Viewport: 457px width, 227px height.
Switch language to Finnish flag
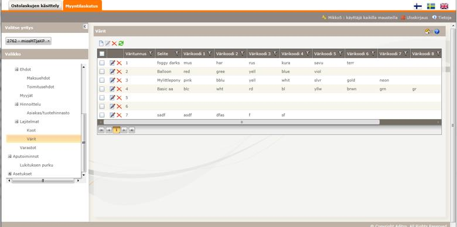[x=418, y=6]
